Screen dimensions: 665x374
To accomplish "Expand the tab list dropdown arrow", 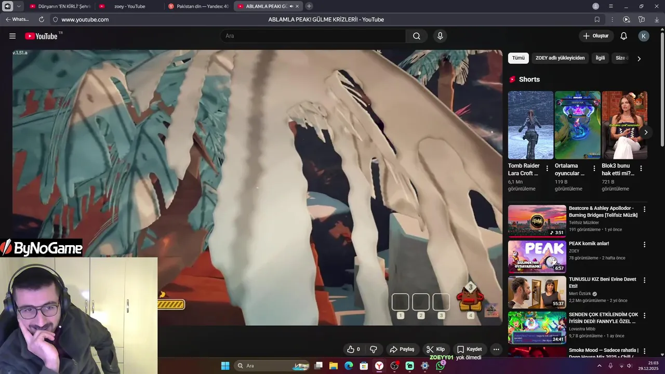I will [19, 6].
